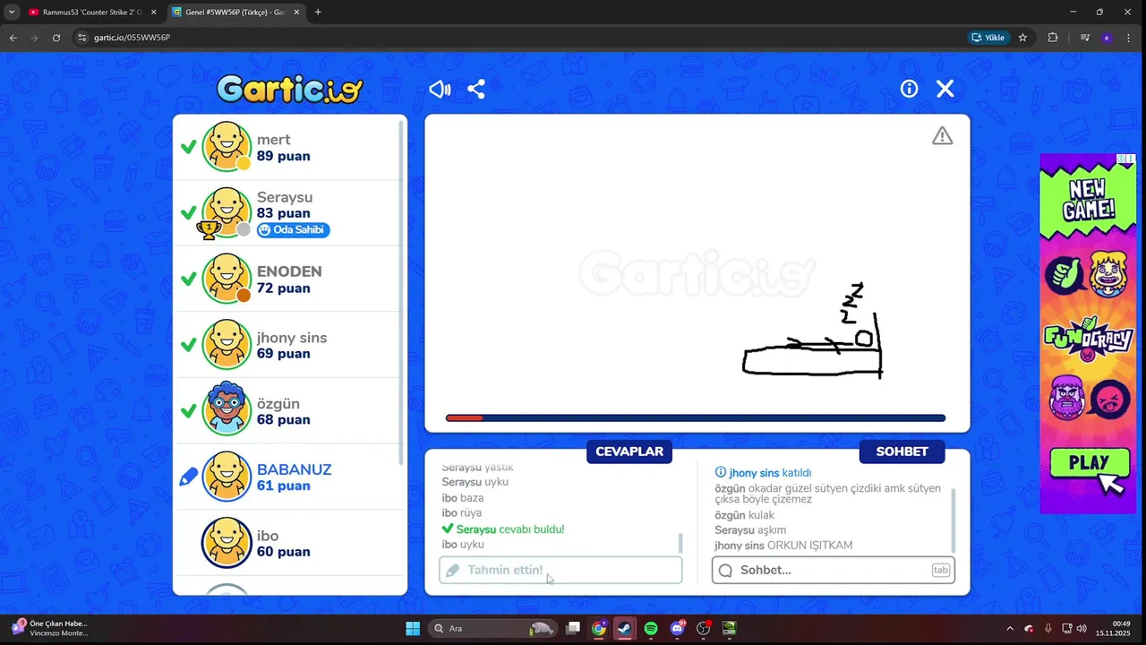Image resolution: width=1146 pixels, height=645 pixels.
Task: Click the taskbar Ara search box
Action: pos(492,628)
